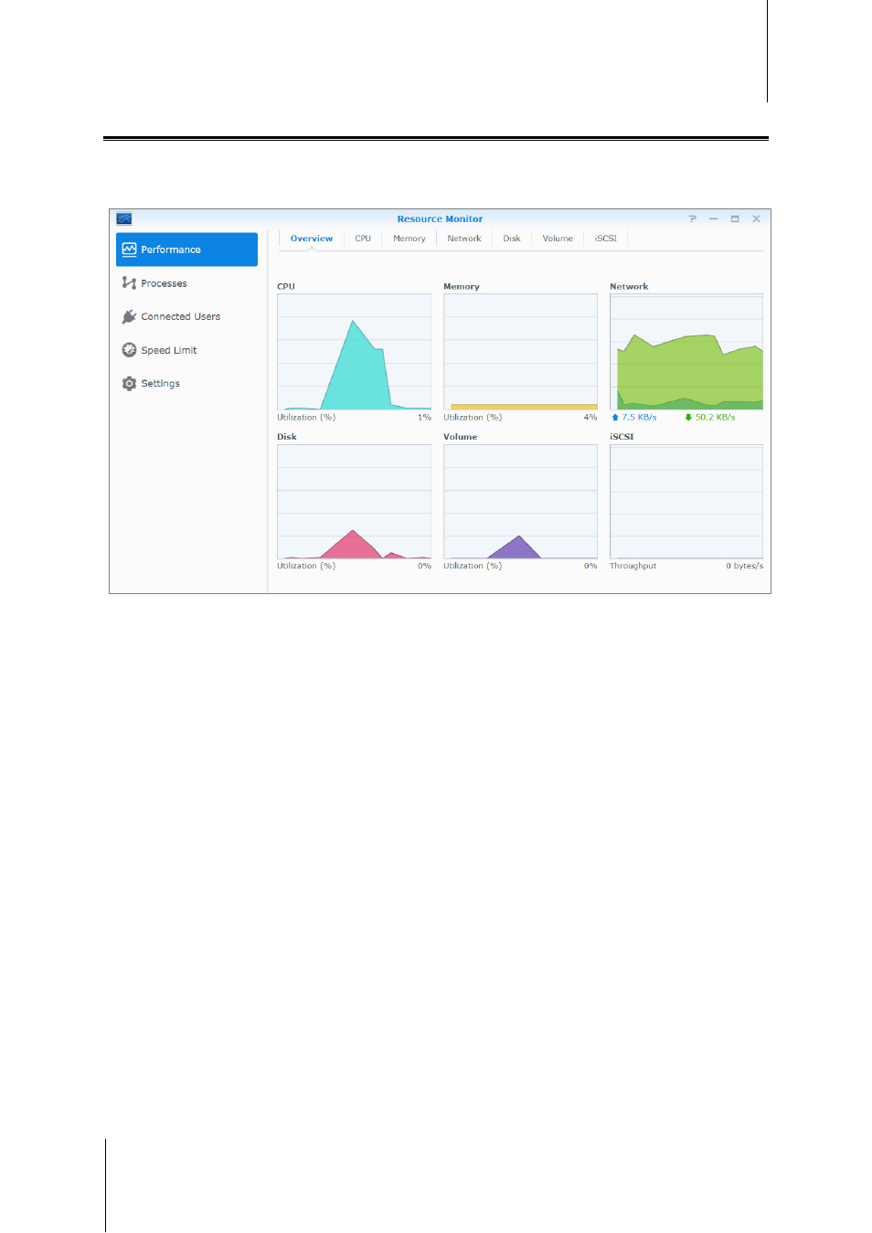Maximize the Resource Monitor window

coord(735,218)
